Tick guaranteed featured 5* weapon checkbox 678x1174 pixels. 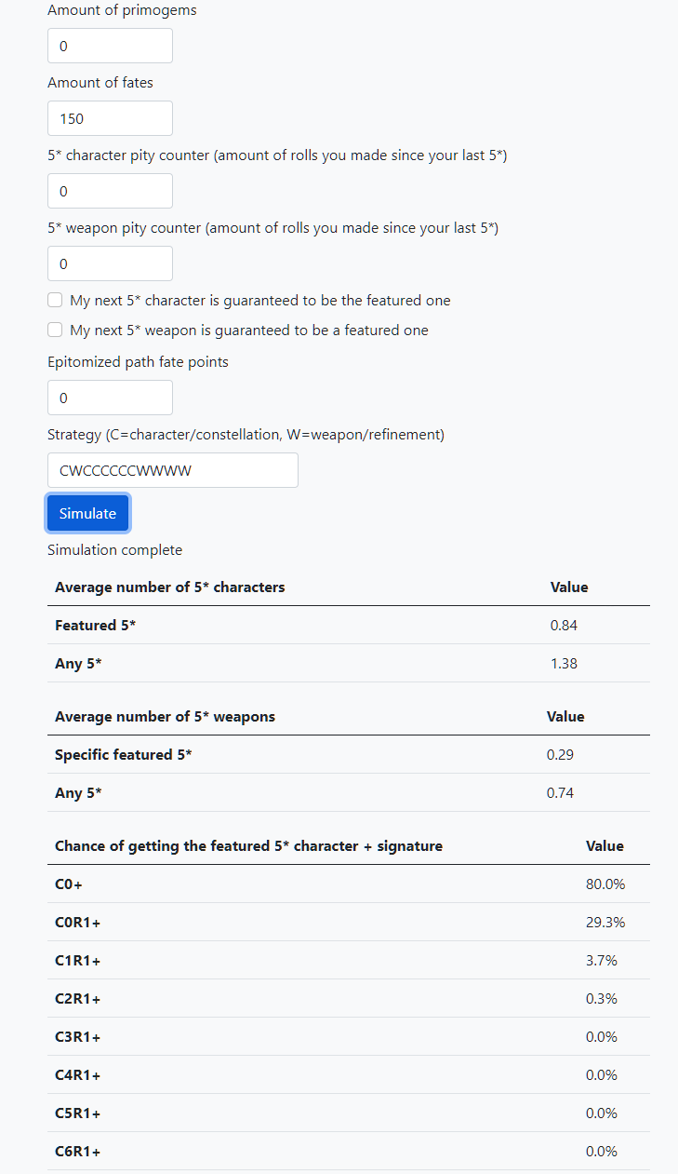coord(55,331)
